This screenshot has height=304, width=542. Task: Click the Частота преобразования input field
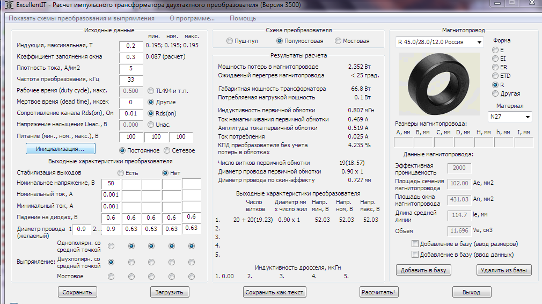click(x=130, y=79)
